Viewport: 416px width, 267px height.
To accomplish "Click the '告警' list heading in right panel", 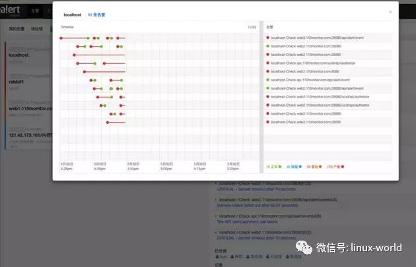I will pos(269,27).
